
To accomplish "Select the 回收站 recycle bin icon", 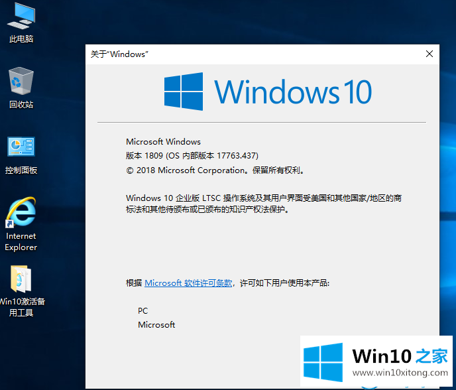I will pos(21,88).
